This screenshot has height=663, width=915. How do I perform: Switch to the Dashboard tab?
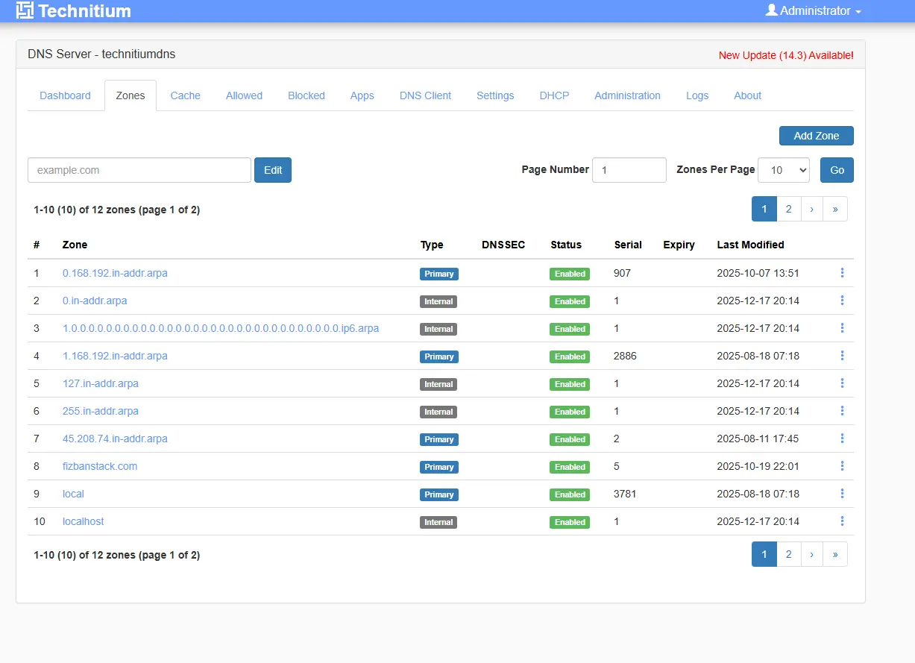point(66,95)
